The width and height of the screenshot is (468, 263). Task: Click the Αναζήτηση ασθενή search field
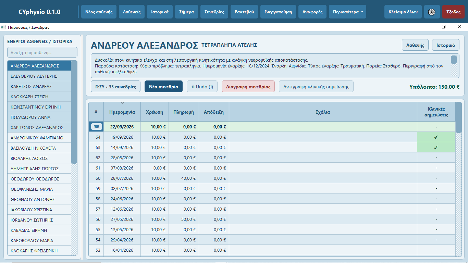[42, 52]
